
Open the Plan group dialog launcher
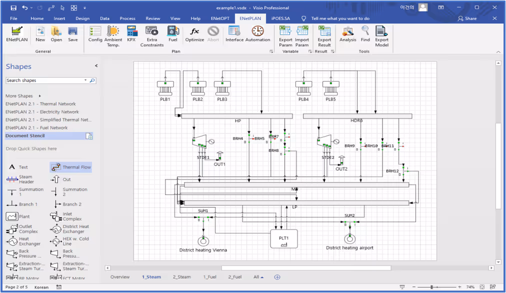click(271, 51)
